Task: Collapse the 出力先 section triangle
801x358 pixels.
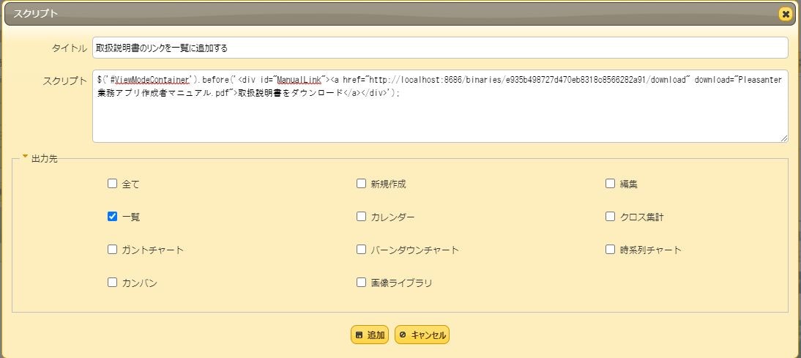Action: point(25,157)
